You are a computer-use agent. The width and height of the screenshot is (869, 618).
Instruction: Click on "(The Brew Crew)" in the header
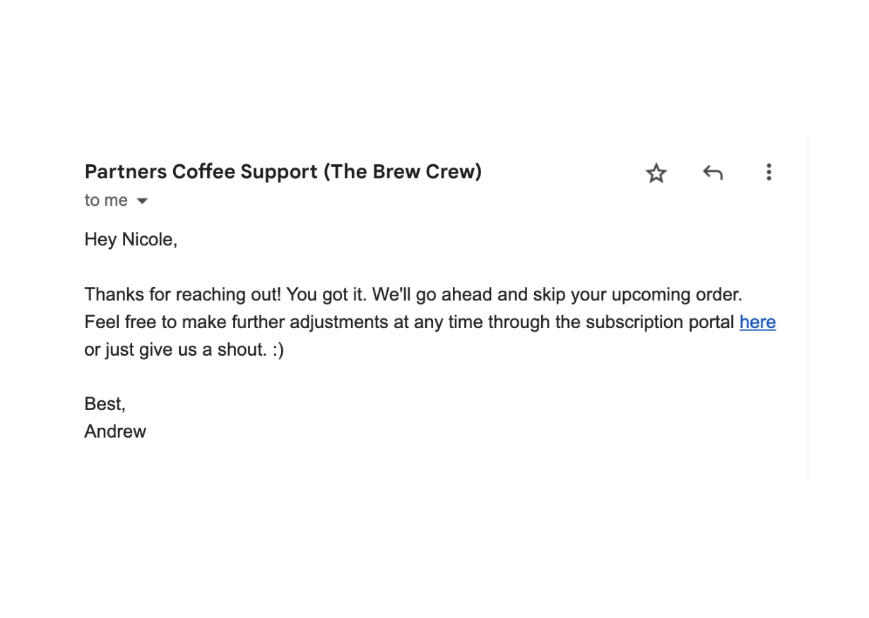(403, 172)
